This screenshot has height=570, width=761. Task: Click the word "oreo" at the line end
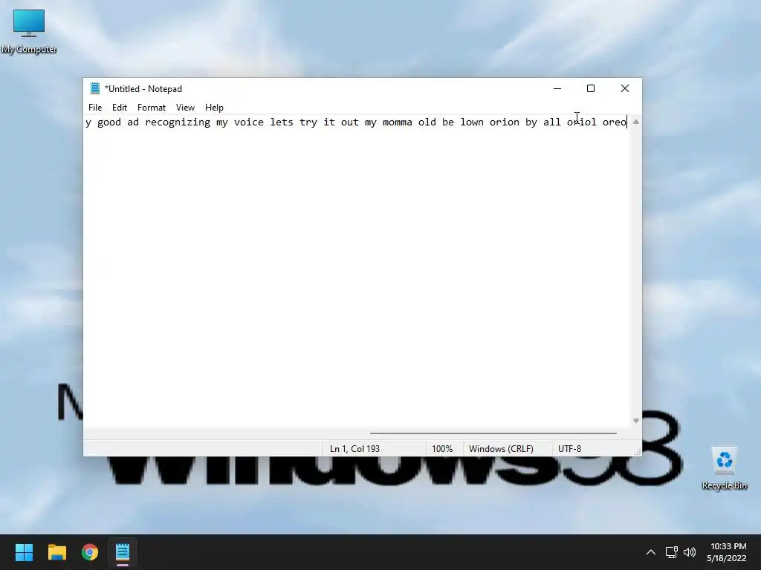(615, 122)
